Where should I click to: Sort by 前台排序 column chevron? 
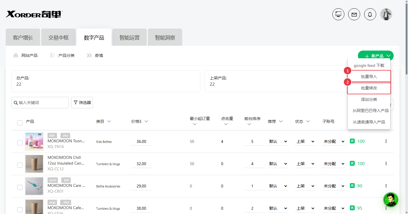[249, 124]
